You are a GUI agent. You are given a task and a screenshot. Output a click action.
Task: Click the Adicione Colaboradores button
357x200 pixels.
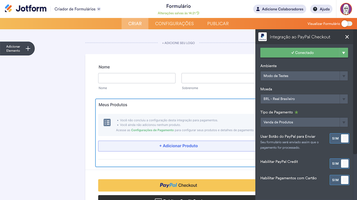279,9
